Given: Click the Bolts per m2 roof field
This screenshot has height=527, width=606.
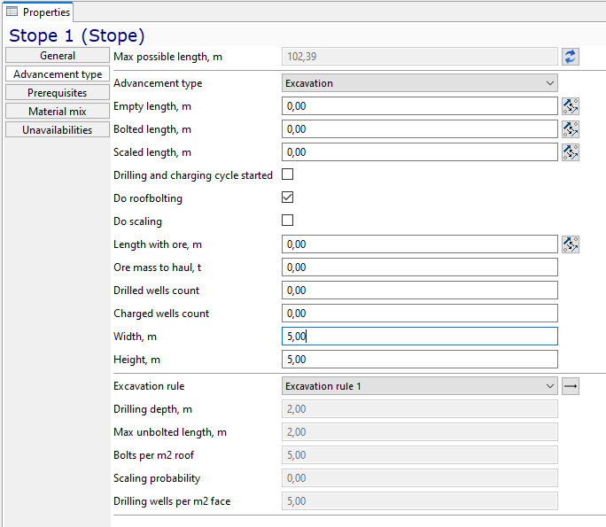Looking at the screenshot, I should pyautogui.click(x=420, y=455).
